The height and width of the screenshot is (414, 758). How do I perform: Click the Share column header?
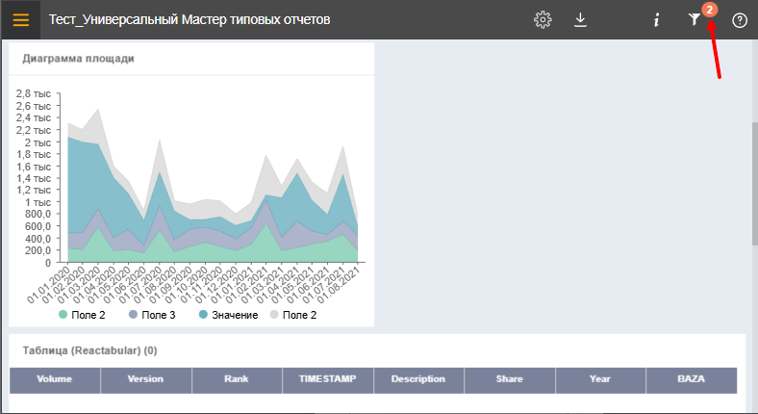tap(510, 379)
